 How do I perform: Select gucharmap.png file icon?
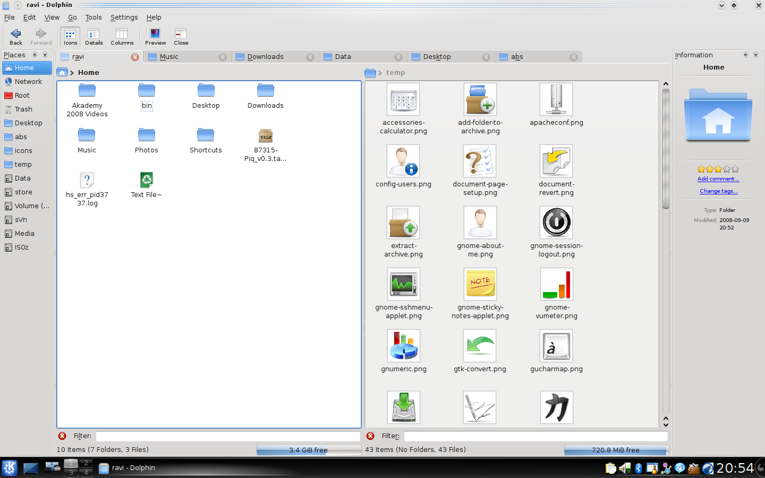(557, 351)
